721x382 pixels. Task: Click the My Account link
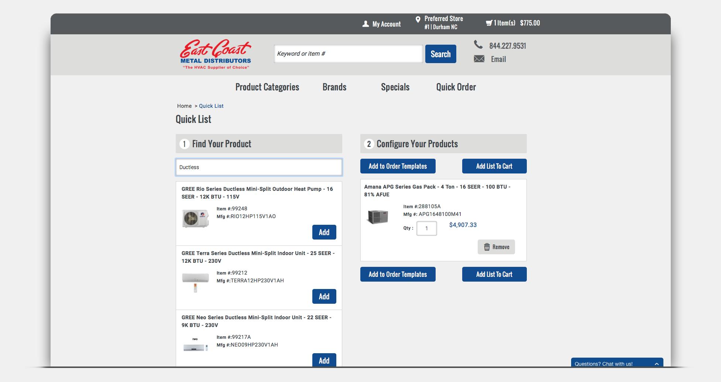click(x=387, y=24)
